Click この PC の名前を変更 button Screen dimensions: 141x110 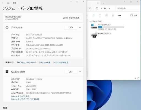click(x=71, y=18)
